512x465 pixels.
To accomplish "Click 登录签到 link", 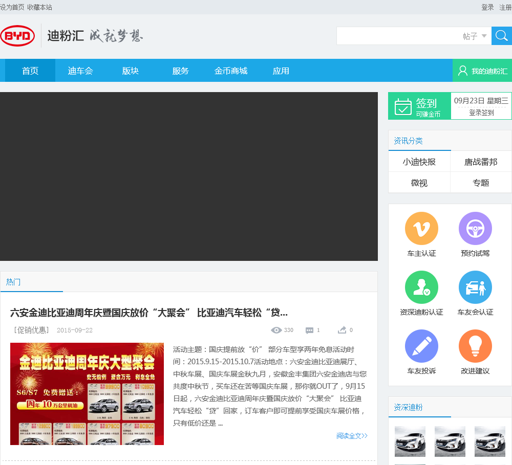I will coord(481,113).
